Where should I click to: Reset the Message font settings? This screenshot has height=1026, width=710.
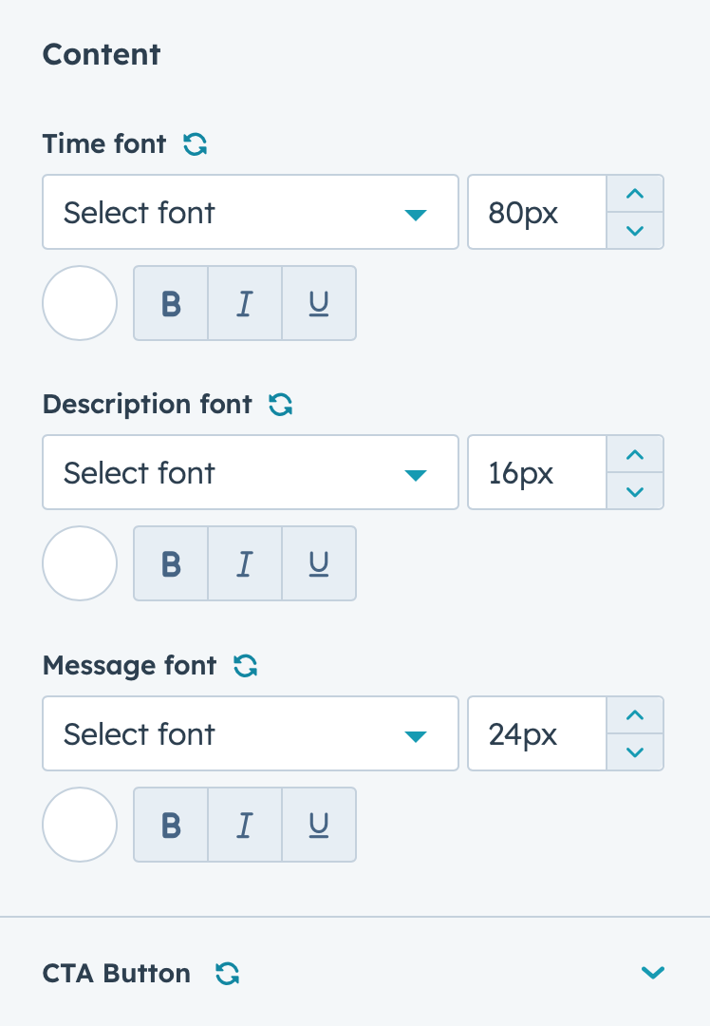pyautogui.click(x=245, y=666)
